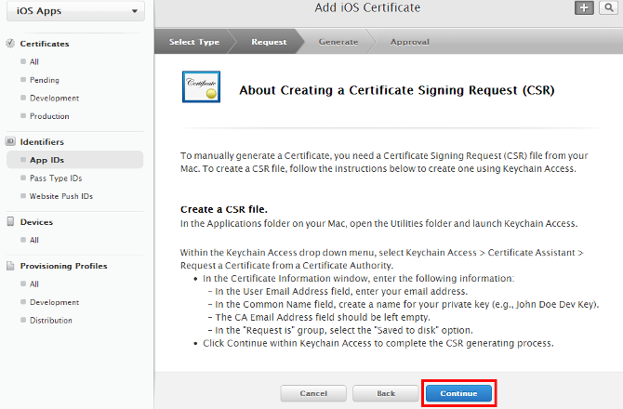Open Pending certificates
This screenshot has height=409, width=623.
pos(45,80)
